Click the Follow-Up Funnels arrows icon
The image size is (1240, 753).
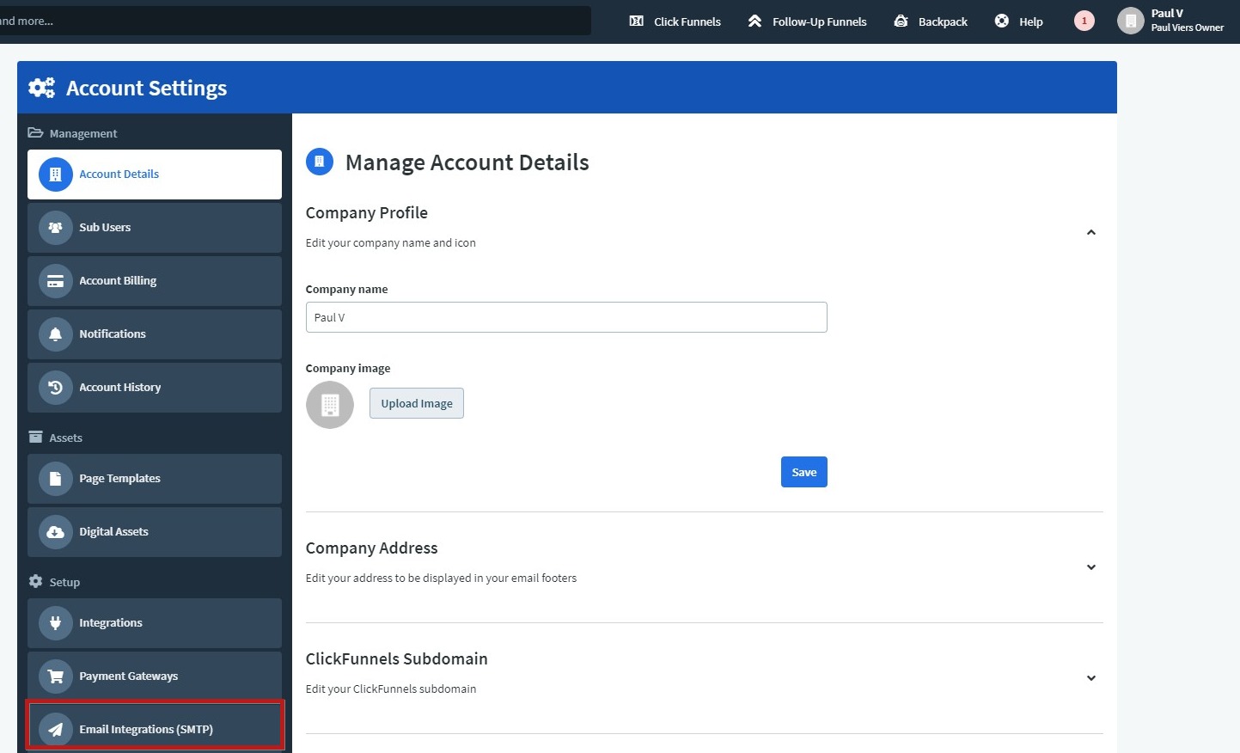pos(754,21)
